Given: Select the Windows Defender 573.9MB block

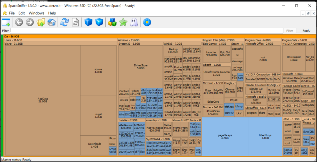Looking at the screenshot, I should pos(291,80).
